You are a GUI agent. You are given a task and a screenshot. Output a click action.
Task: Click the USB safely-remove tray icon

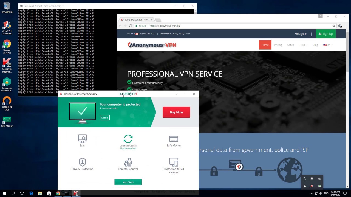tap(304, 179)
